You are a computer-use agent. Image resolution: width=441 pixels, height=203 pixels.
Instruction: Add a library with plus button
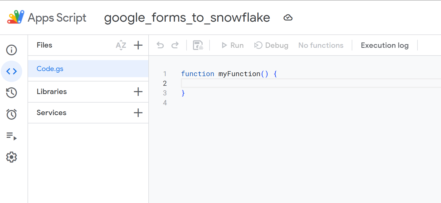click(x=138, y=92)
